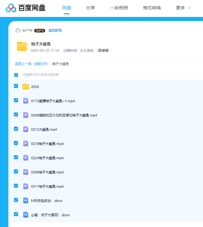Click the large 柚子大鲨鱼 shared folder icon
Screen dimensions: 203x227
(x=22, y=46)
